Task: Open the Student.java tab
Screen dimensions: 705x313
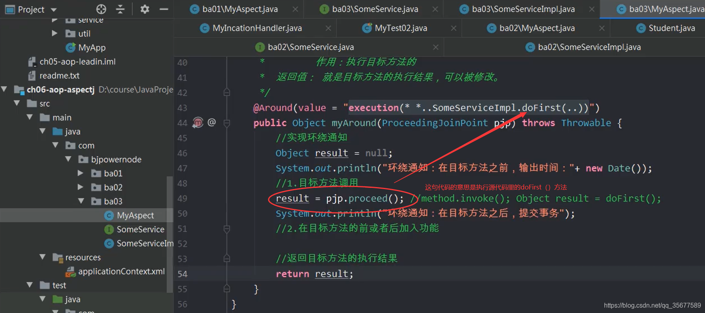Action: tap(671, 28)
